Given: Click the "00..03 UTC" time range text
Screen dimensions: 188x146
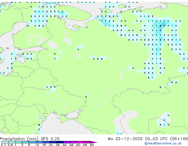Looking at the screenshot, I should (x=156, y=139).
